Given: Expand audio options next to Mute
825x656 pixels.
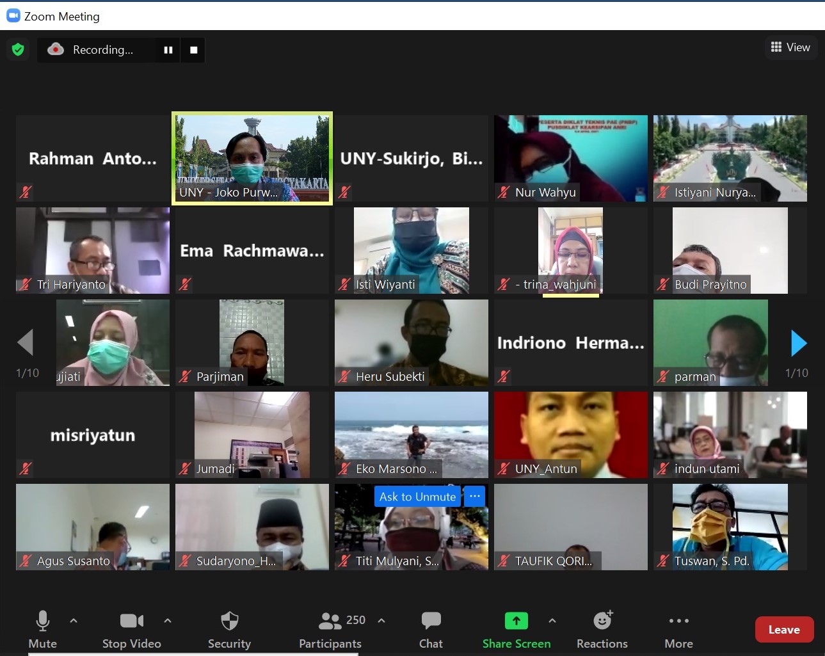Looking at the screenshot, I should [74, 620].
